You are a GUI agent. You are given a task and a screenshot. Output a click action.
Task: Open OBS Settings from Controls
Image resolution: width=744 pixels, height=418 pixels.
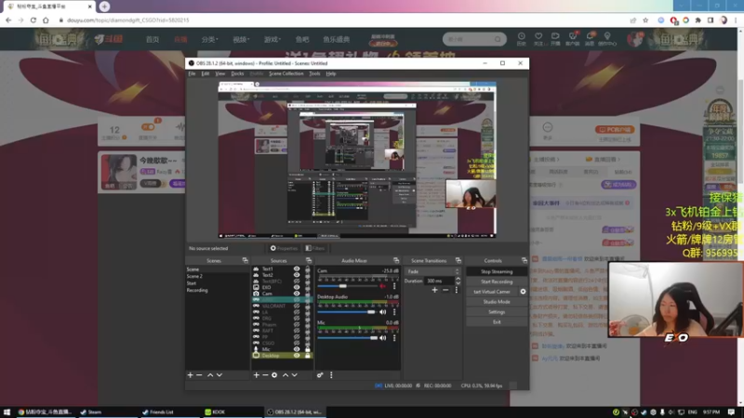(x=497, y=312)
